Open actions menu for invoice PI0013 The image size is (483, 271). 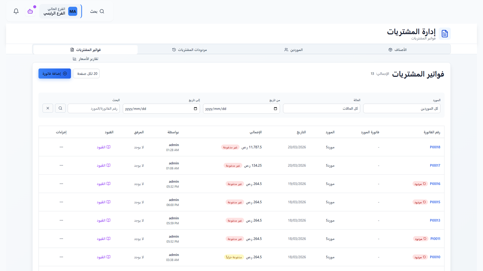coord(61,220)
